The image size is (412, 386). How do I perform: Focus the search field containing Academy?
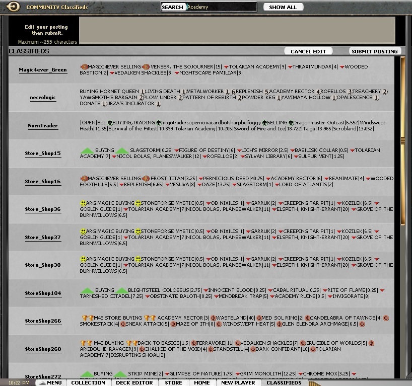(x=221, y=7)
